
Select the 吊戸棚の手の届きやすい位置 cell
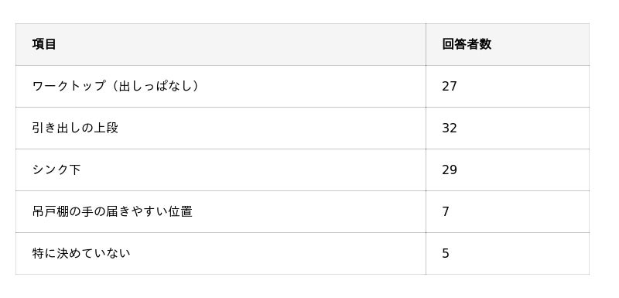coord(221,212)
